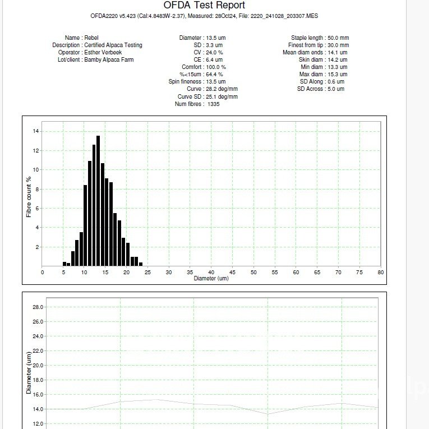
Task: Click the Max diam 15.3 um value
Action: point(338,75)
